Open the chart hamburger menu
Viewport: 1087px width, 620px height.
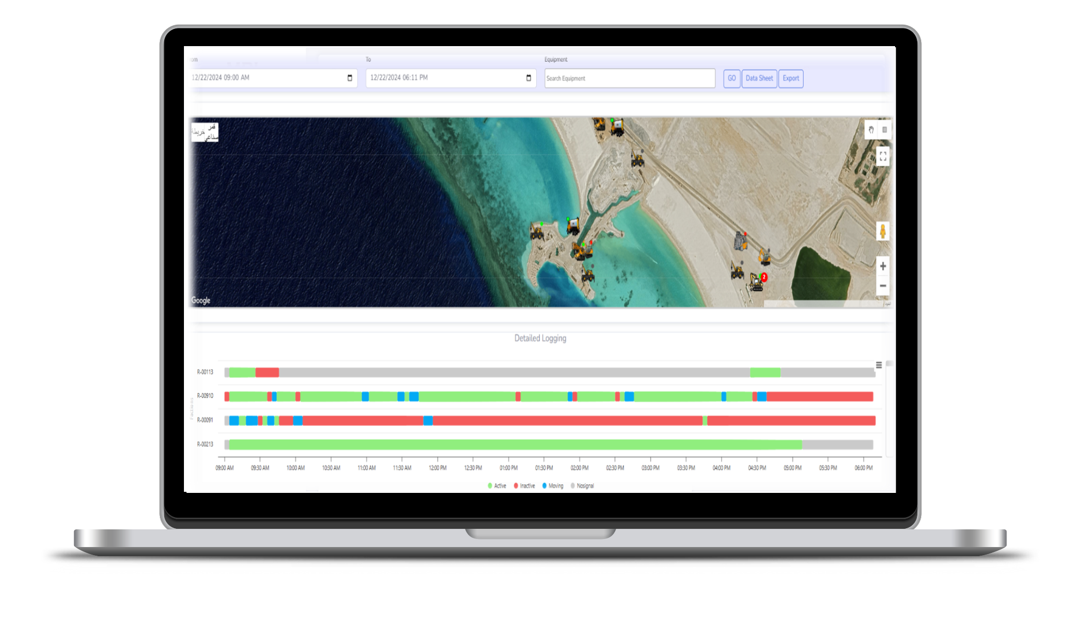pyautogui.click(x=878, y=365)
